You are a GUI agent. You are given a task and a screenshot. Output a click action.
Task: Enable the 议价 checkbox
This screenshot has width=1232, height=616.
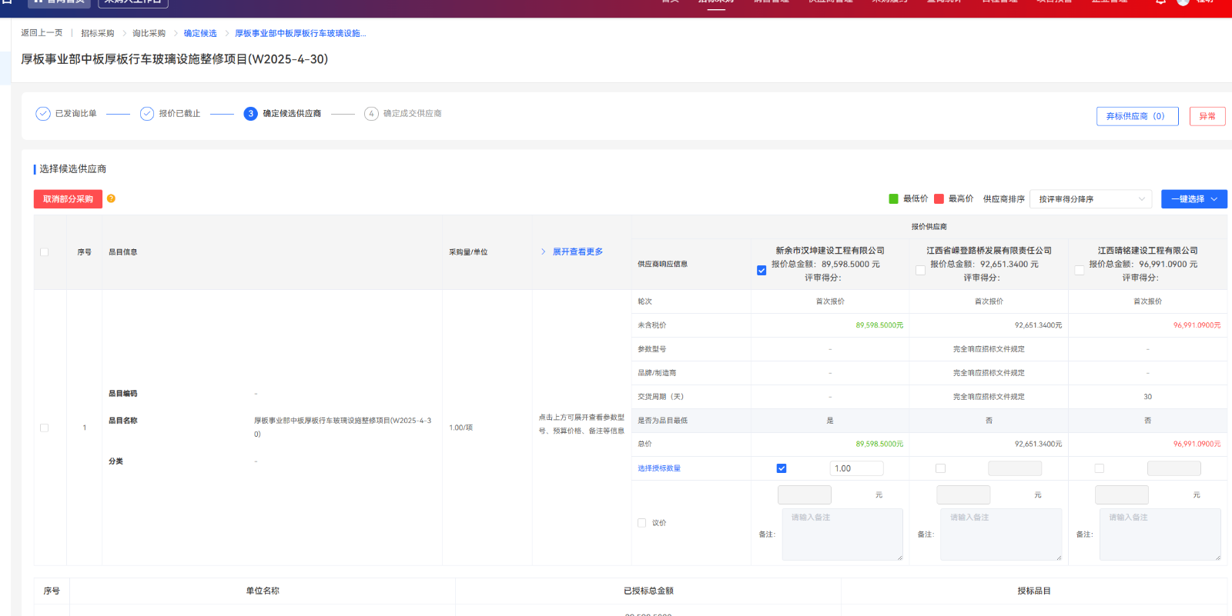[641, 523]
